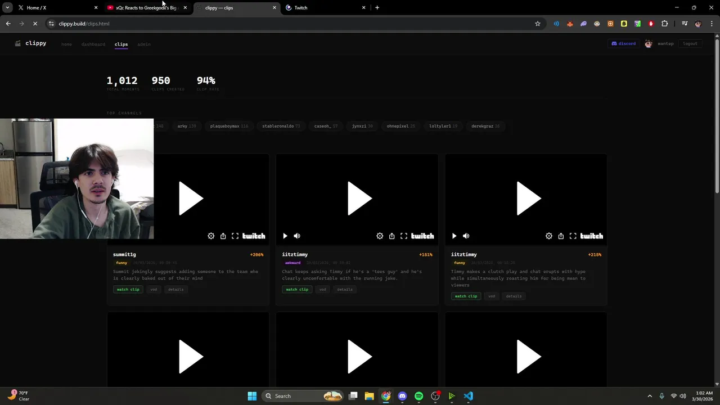Reload or stop page loading button
The height and width of the screenshot is (405, 720).
(x=35, y=24)
